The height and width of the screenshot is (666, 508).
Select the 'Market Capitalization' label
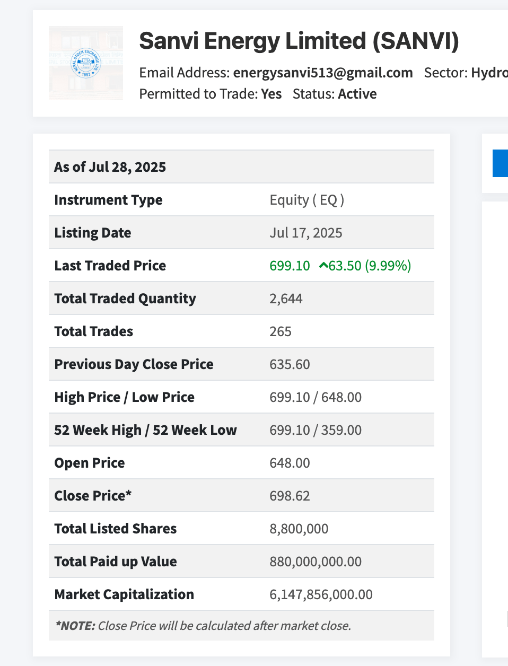click(124, 594)
